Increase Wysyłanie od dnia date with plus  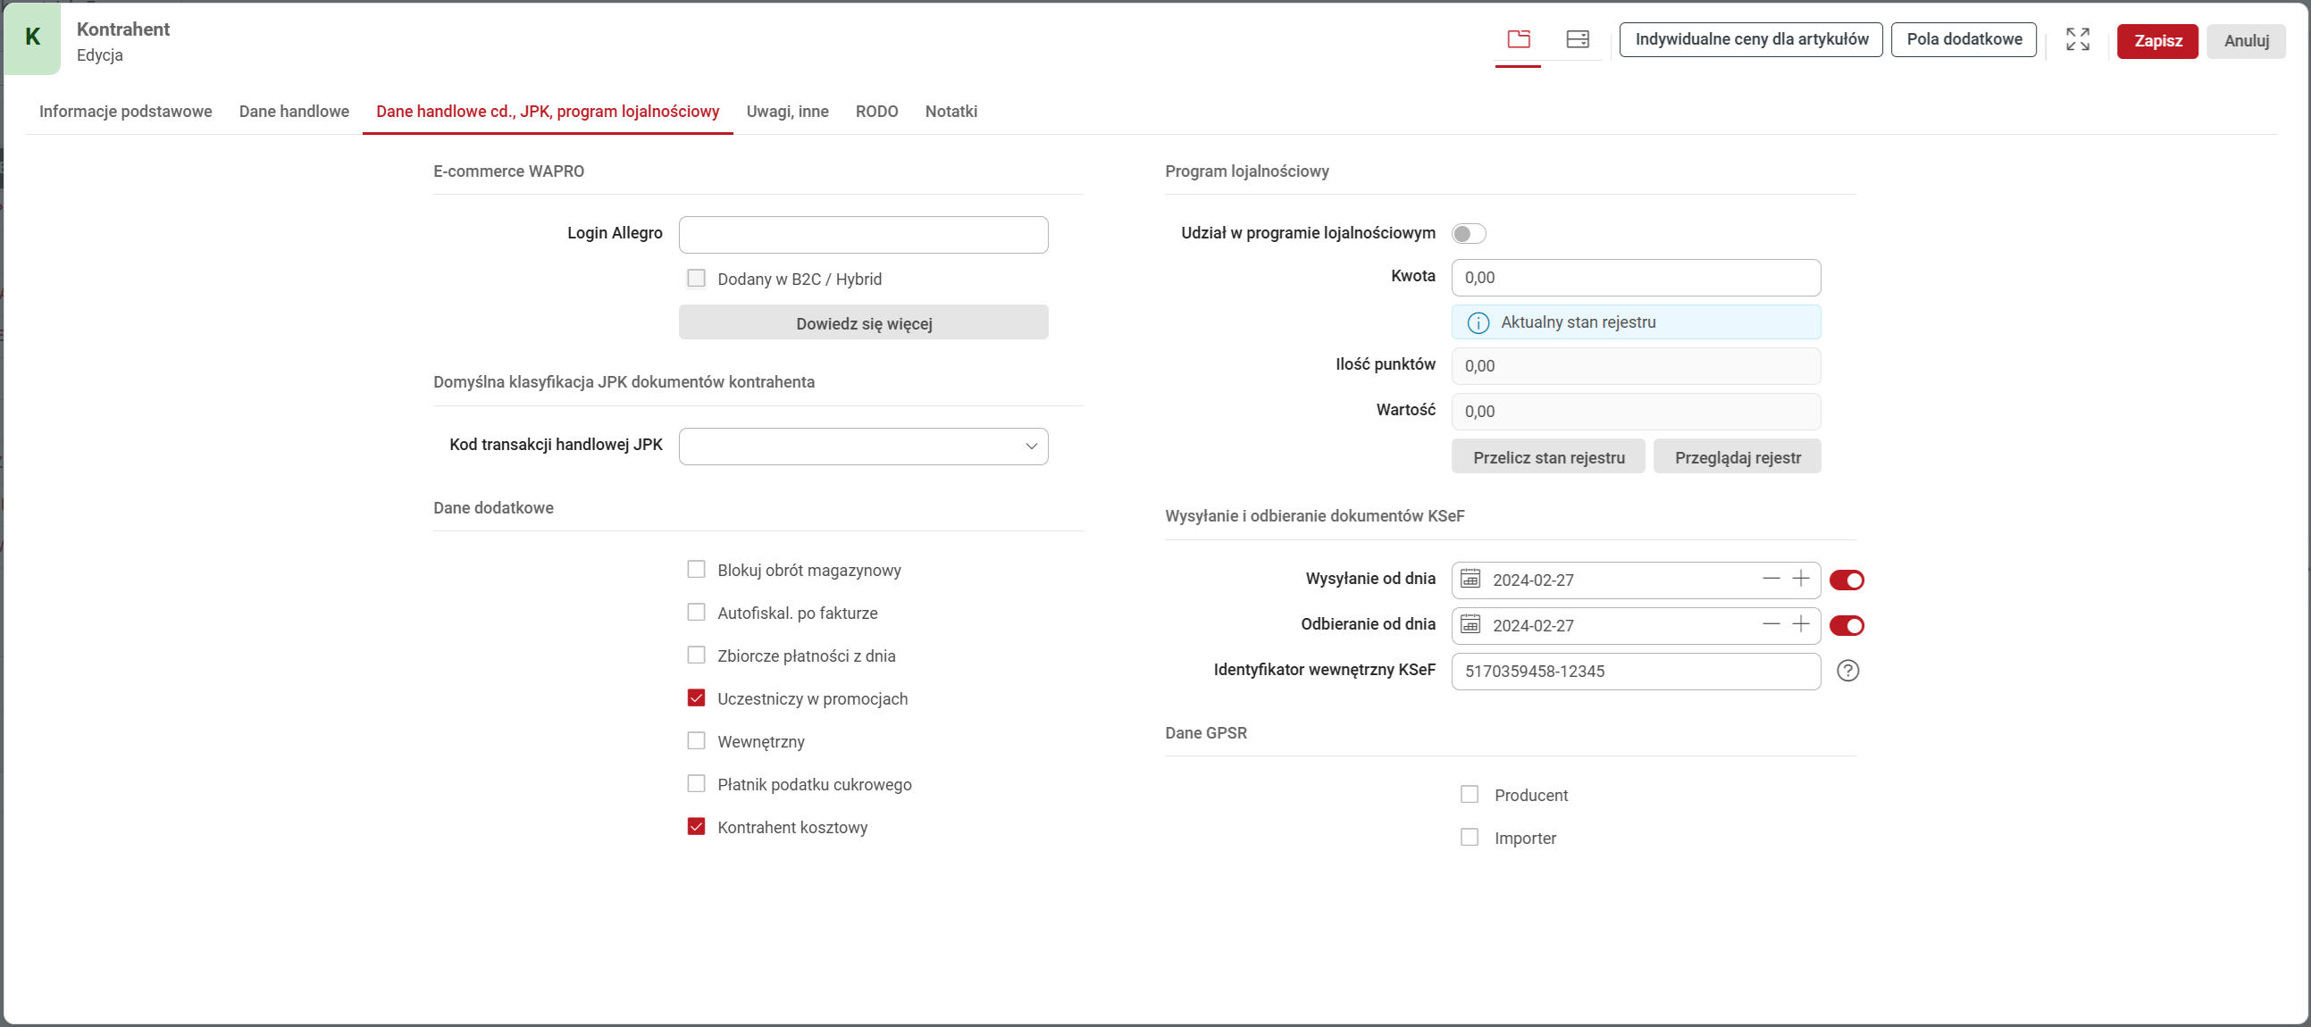[x=1800, y=580]
